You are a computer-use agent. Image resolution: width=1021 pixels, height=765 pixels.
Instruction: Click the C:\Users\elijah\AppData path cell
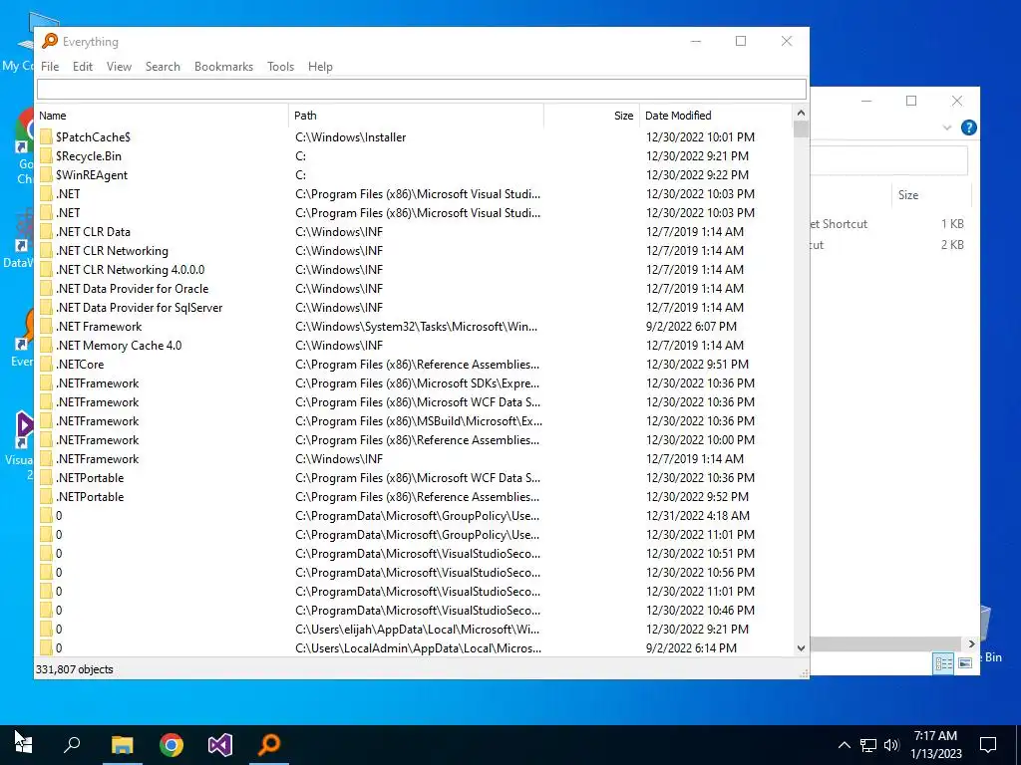point(417,630)
